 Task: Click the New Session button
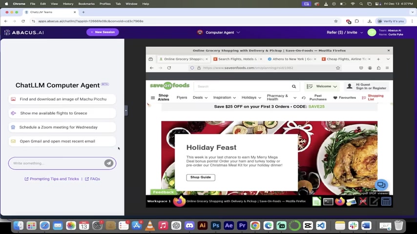pyautogui.click(x=103, y=32)
